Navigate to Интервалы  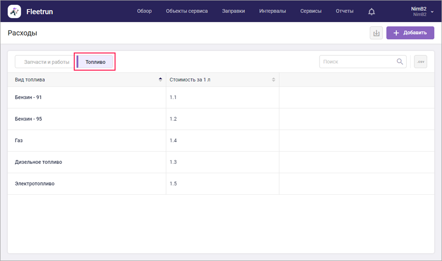tap(272, 11)
